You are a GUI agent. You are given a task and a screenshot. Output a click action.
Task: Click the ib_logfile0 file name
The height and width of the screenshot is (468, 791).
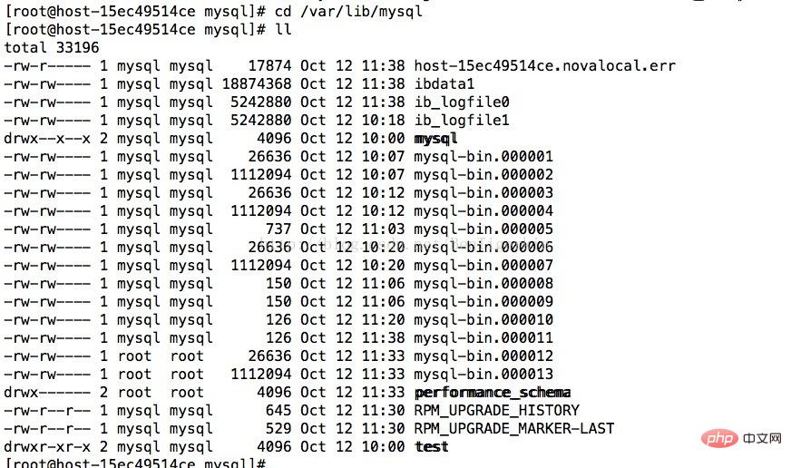[x=462, y=102]
